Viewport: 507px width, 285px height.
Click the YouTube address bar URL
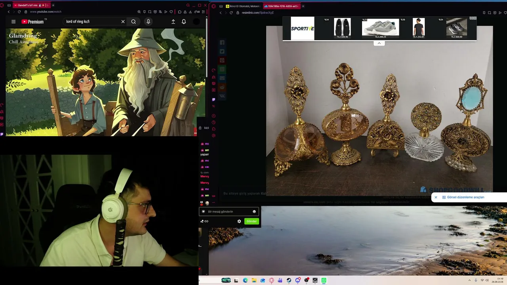[x=46, y=12]
